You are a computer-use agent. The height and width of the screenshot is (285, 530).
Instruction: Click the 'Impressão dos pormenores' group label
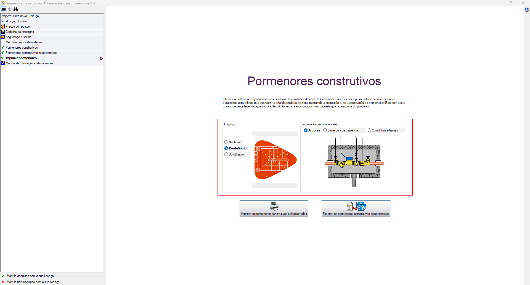[x=320, y=124]
